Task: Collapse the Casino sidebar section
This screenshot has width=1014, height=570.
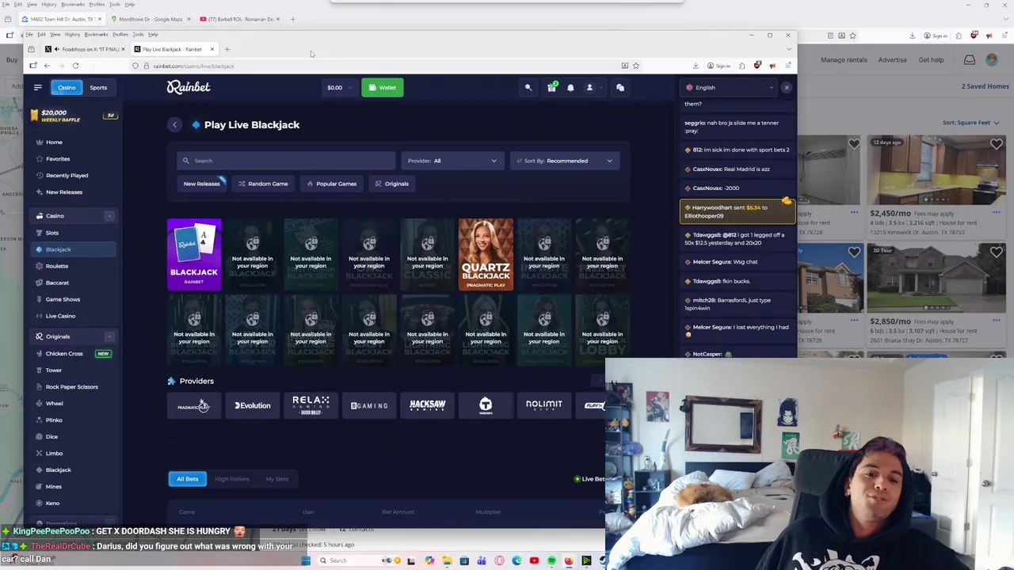Action: tap(109, 216)
